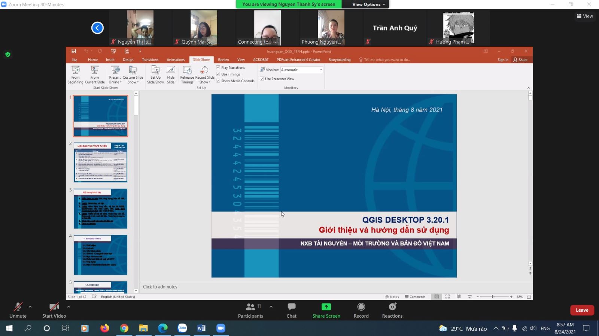Expand participants options arrow
Image resolution: width=599 pixels, height=336 pixels.
click(x=271, y=307)
